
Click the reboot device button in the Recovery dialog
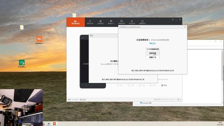click(x=153, y=57)
